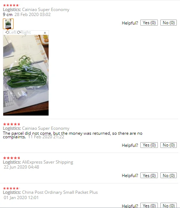Image resolution: width=180 pixels, height=208 pixels.
Task: Vote No on the 01 Jan 2020 review
Action: tap(169, 206)
